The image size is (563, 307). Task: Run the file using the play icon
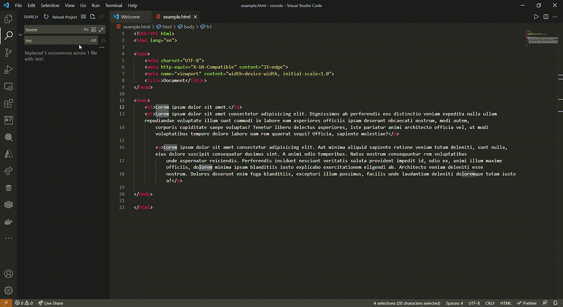pyautogui.click(x=536, y=16)
